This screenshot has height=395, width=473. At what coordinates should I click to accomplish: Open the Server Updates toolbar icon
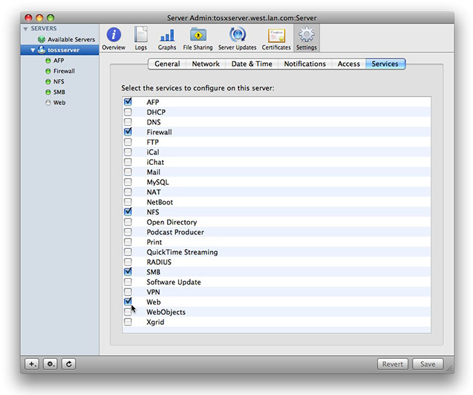click(237, 38)
